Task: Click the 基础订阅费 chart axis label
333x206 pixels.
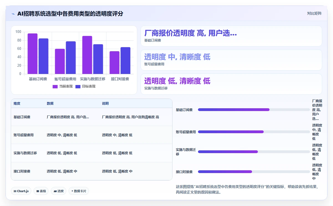Action: coord(38,79)
